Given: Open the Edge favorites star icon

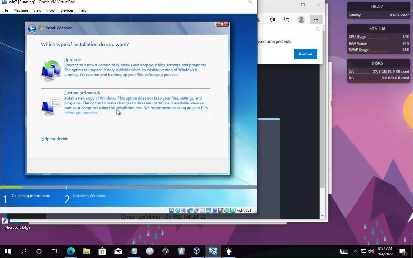Looking at the screenshot, I should 272,19.
